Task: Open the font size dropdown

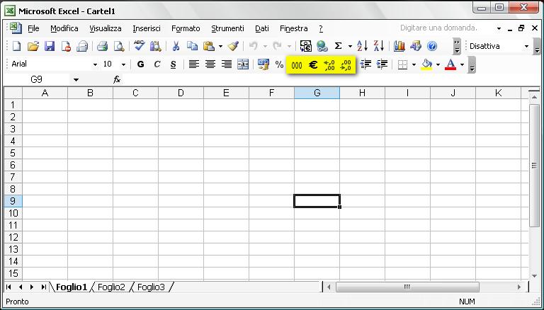Action: tap(123, 64)
